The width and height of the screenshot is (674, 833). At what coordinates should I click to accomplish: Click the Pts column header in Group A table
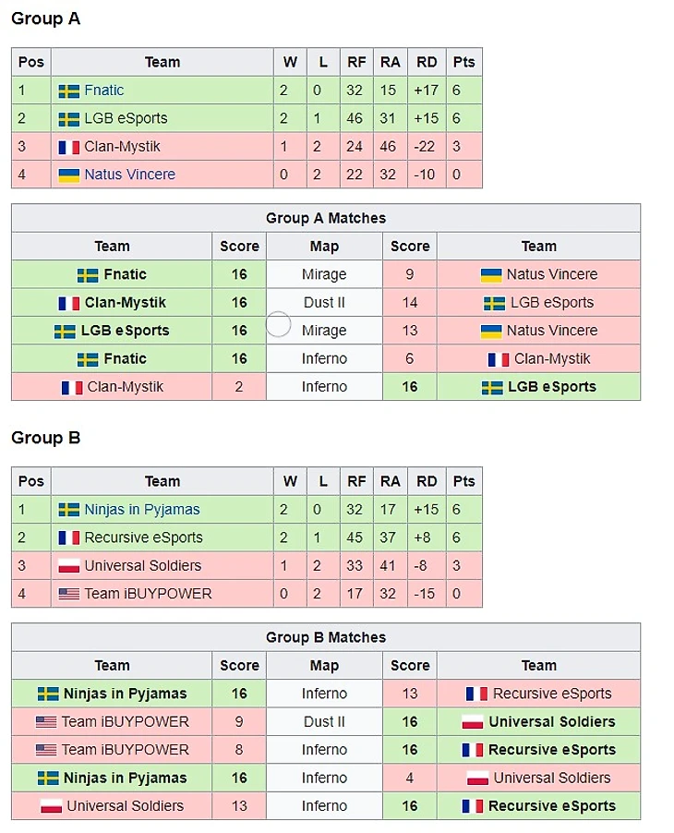463,62
